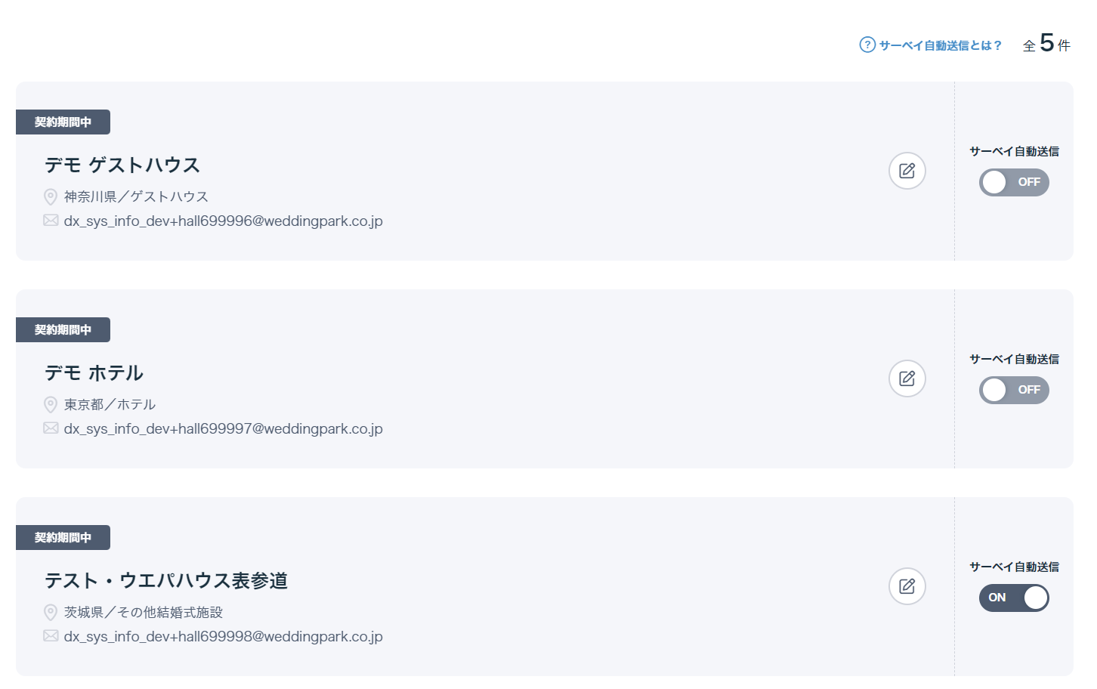Click the location pin icon beside 神奈川県／ゲストハウス
This screenshot has width=1097, height=689.
click(x=51, y=196)
